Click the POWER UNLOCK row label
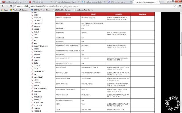182x113 pixels. pos(62,73)
